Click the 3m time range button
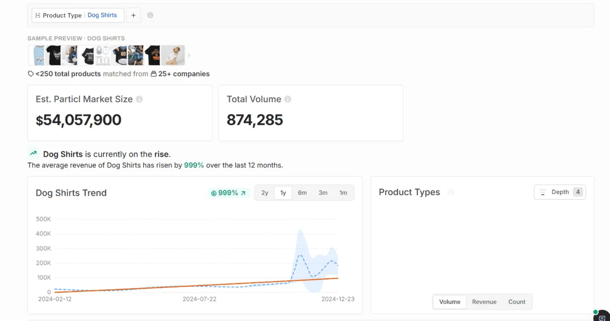The image size is (610, 321). [323, 193]
